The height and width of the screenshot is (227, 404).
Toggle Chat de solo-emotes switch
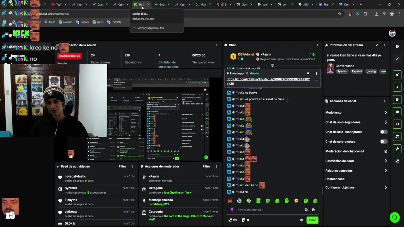pyautogui.click(x=383, y=142)
